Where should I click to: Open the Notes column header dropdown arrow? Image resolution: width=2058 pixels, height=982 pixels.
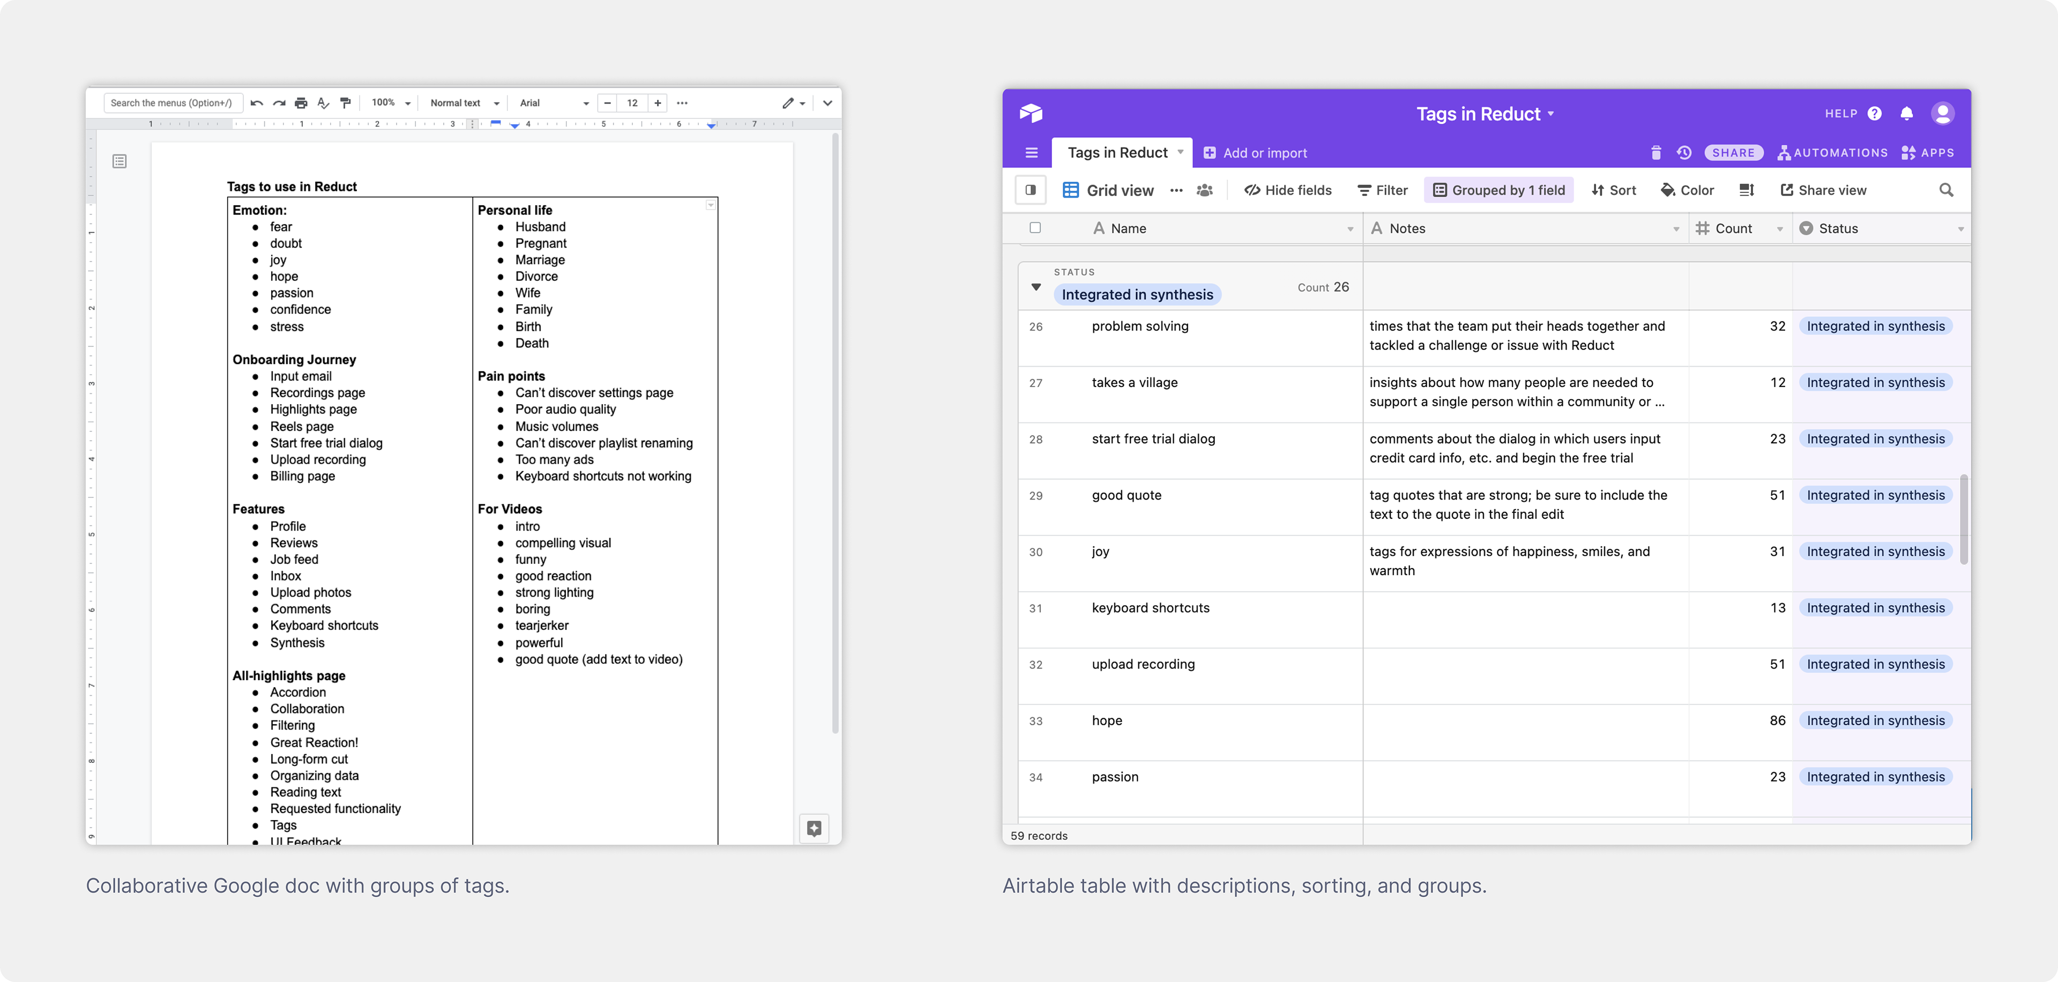click(1676, 229)
